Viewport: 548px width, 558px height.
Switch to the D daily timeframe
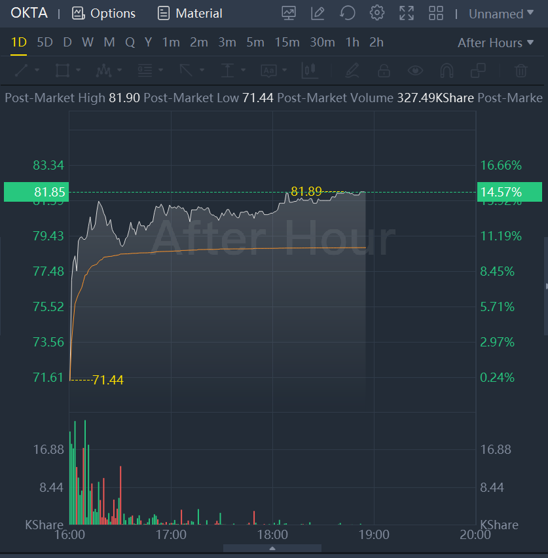coord(67,43)
